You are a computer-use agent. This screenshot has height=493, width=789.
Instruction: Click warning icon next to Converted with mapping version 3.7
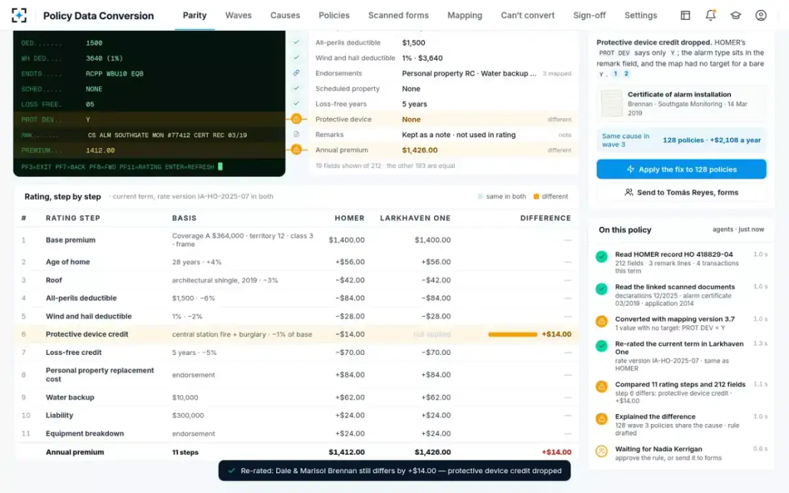(x=601, y=321)
